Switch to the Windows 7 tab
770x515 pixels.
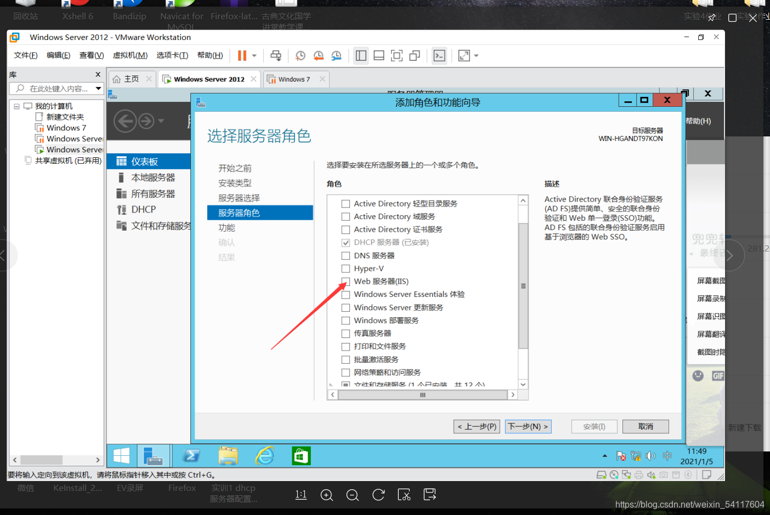click(294, 79)
